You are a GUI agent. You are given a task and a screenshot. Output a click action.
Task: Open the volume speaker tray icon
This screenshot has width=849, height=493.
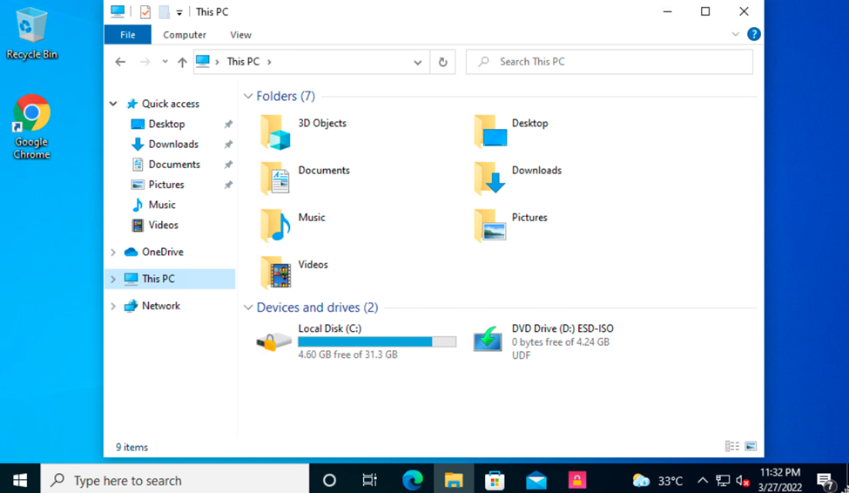coord(743,480)
